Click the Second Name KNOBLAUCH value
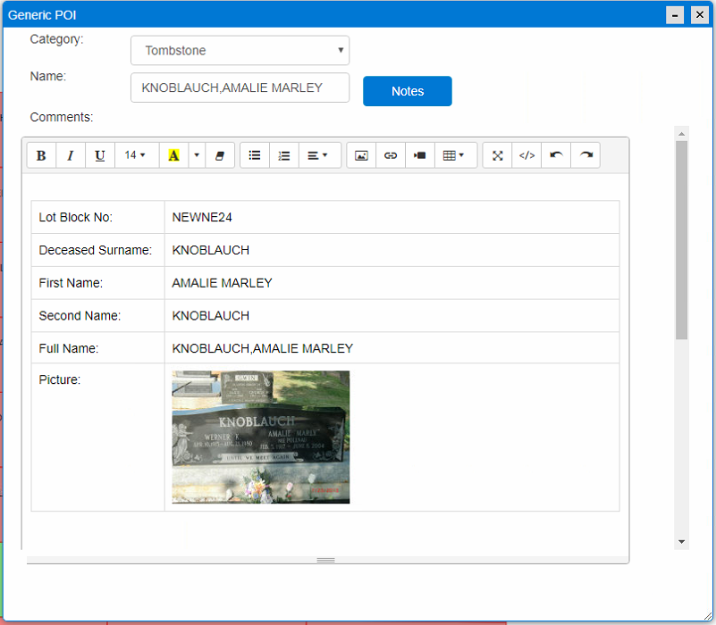 click(210, 316)
